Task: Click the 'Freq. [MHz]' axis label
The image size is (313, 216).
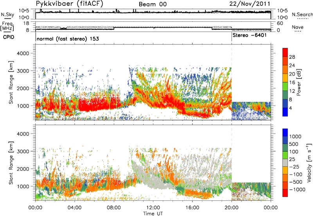Action: [x=7, y=26]
